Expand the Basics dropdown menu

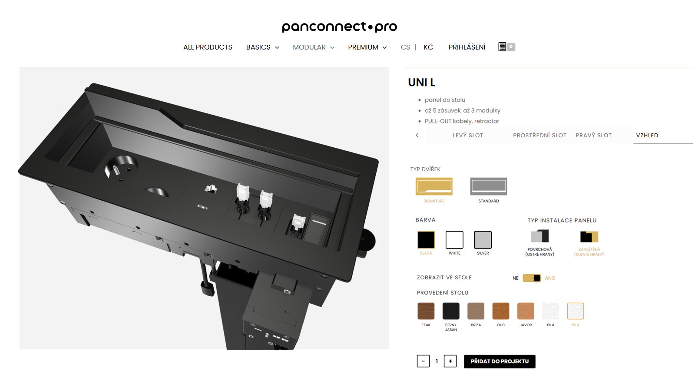click(262, 47)
